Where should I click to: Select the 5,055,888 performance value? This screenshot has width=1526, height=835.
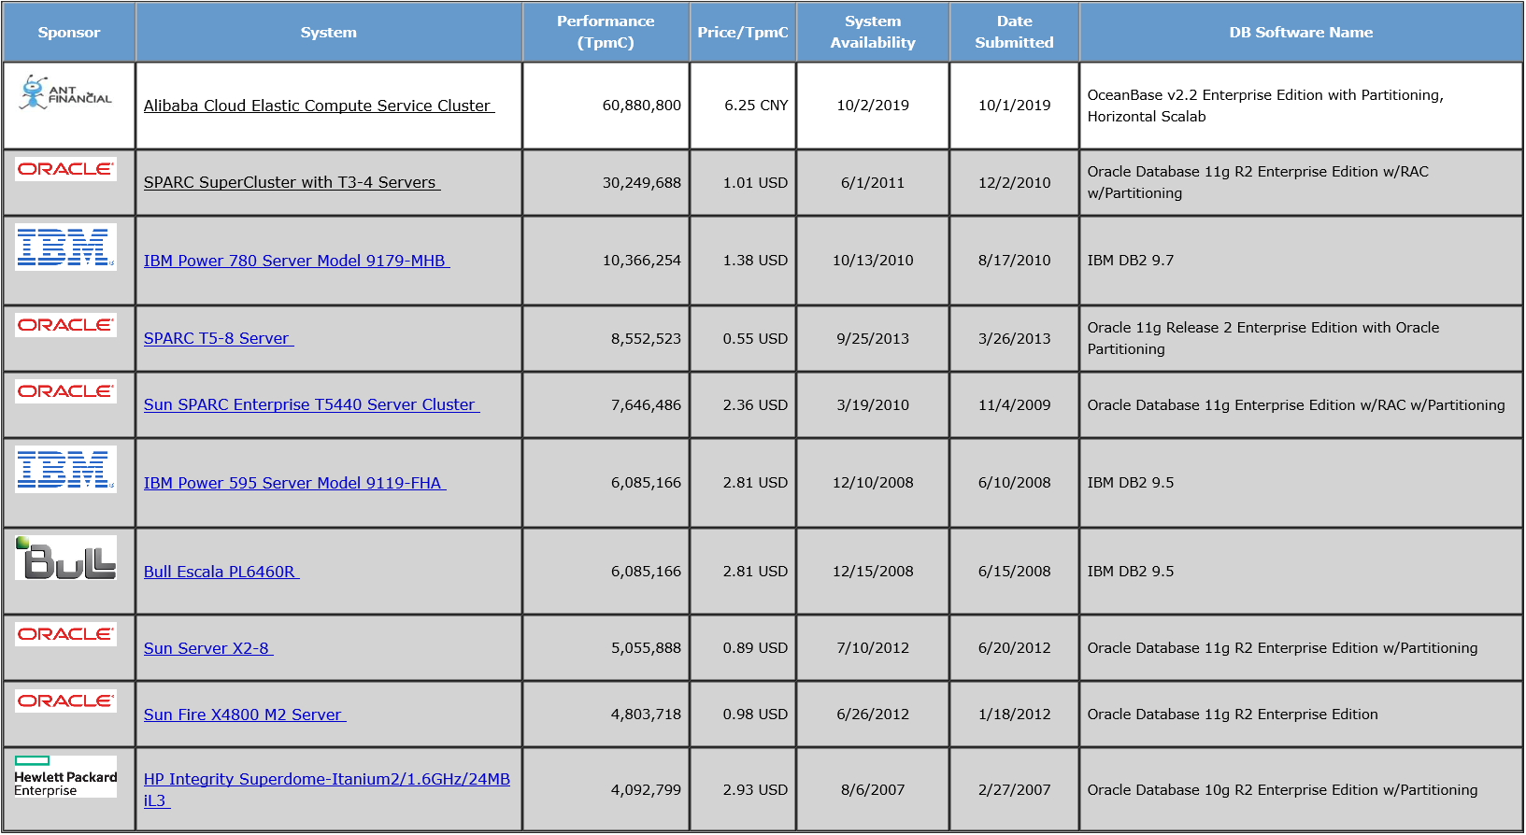(646, 648)
